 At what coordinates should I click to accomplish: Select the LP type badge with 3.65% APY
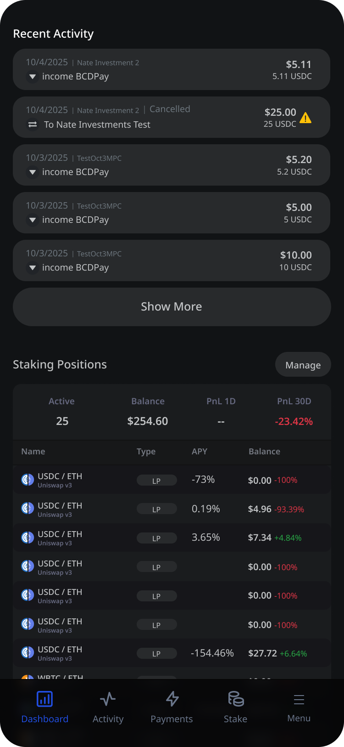[x=156, y=538]
